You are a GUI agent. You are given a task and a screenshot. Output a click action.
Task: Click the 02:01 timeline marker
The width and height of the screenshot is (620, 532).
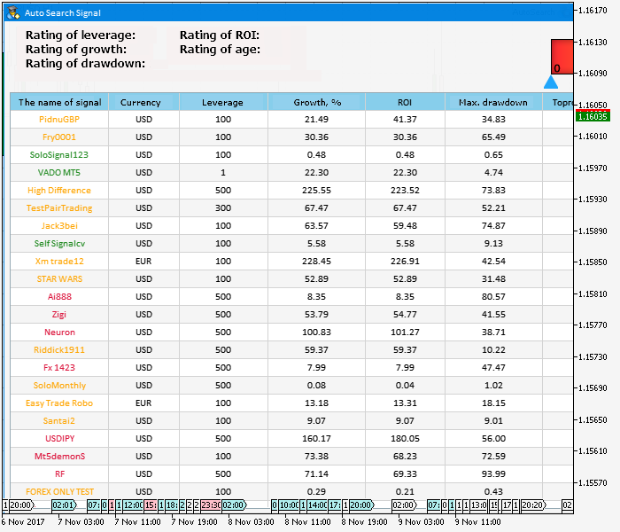click(x=64, y=505)
